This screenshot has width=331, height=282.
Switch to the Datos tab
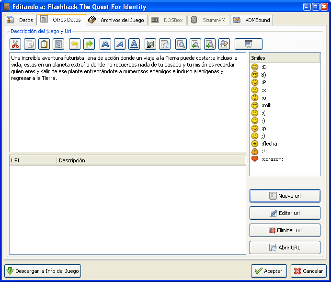click(x=21, y=20)
